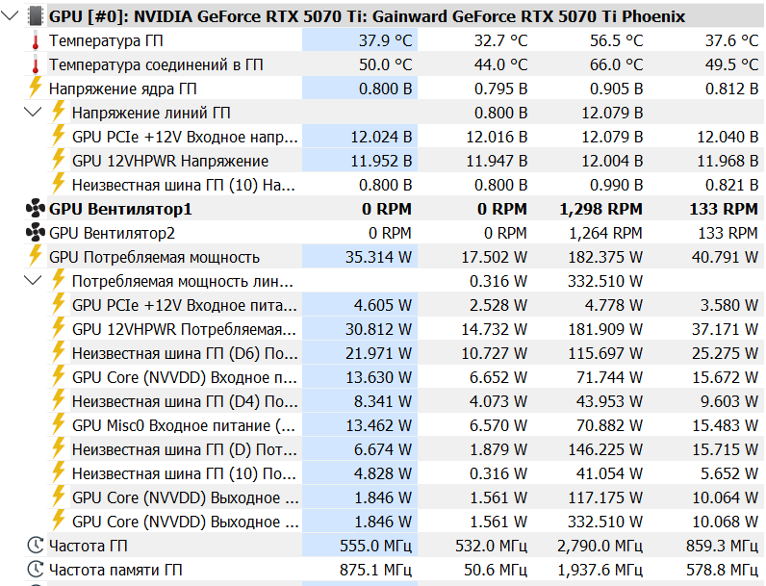This screenshot has height=586, width=766.
Task: Click thermometer icon beside Температура ГП
Action: (36, 40)
